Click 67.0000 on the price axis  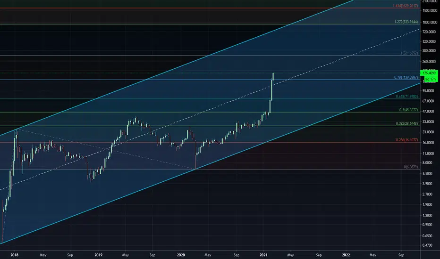click(x=429, y=101)
